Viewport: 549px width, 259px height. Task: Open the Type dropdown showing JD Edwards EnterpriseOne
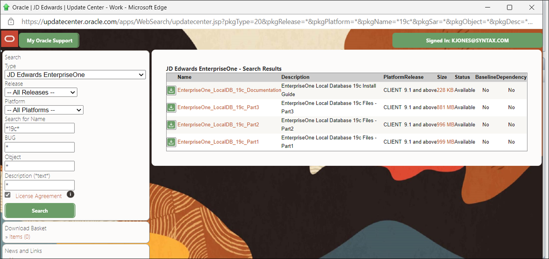pyautogui.click(x=75, y=75)
